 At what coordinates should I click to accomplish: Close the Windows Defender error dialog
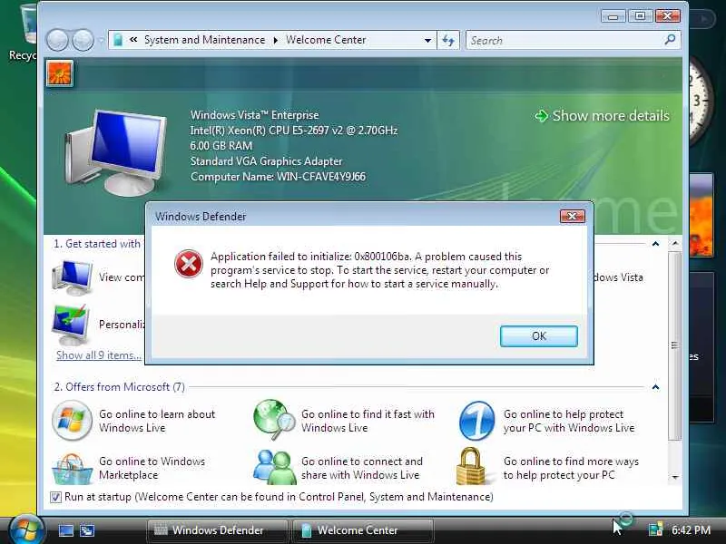point(573,216)
